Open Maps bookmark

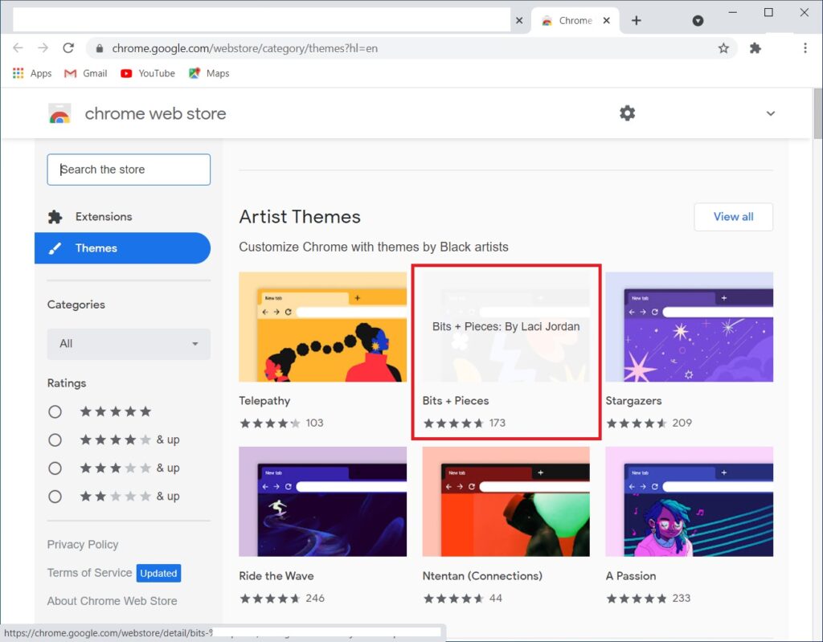(210, 73)
